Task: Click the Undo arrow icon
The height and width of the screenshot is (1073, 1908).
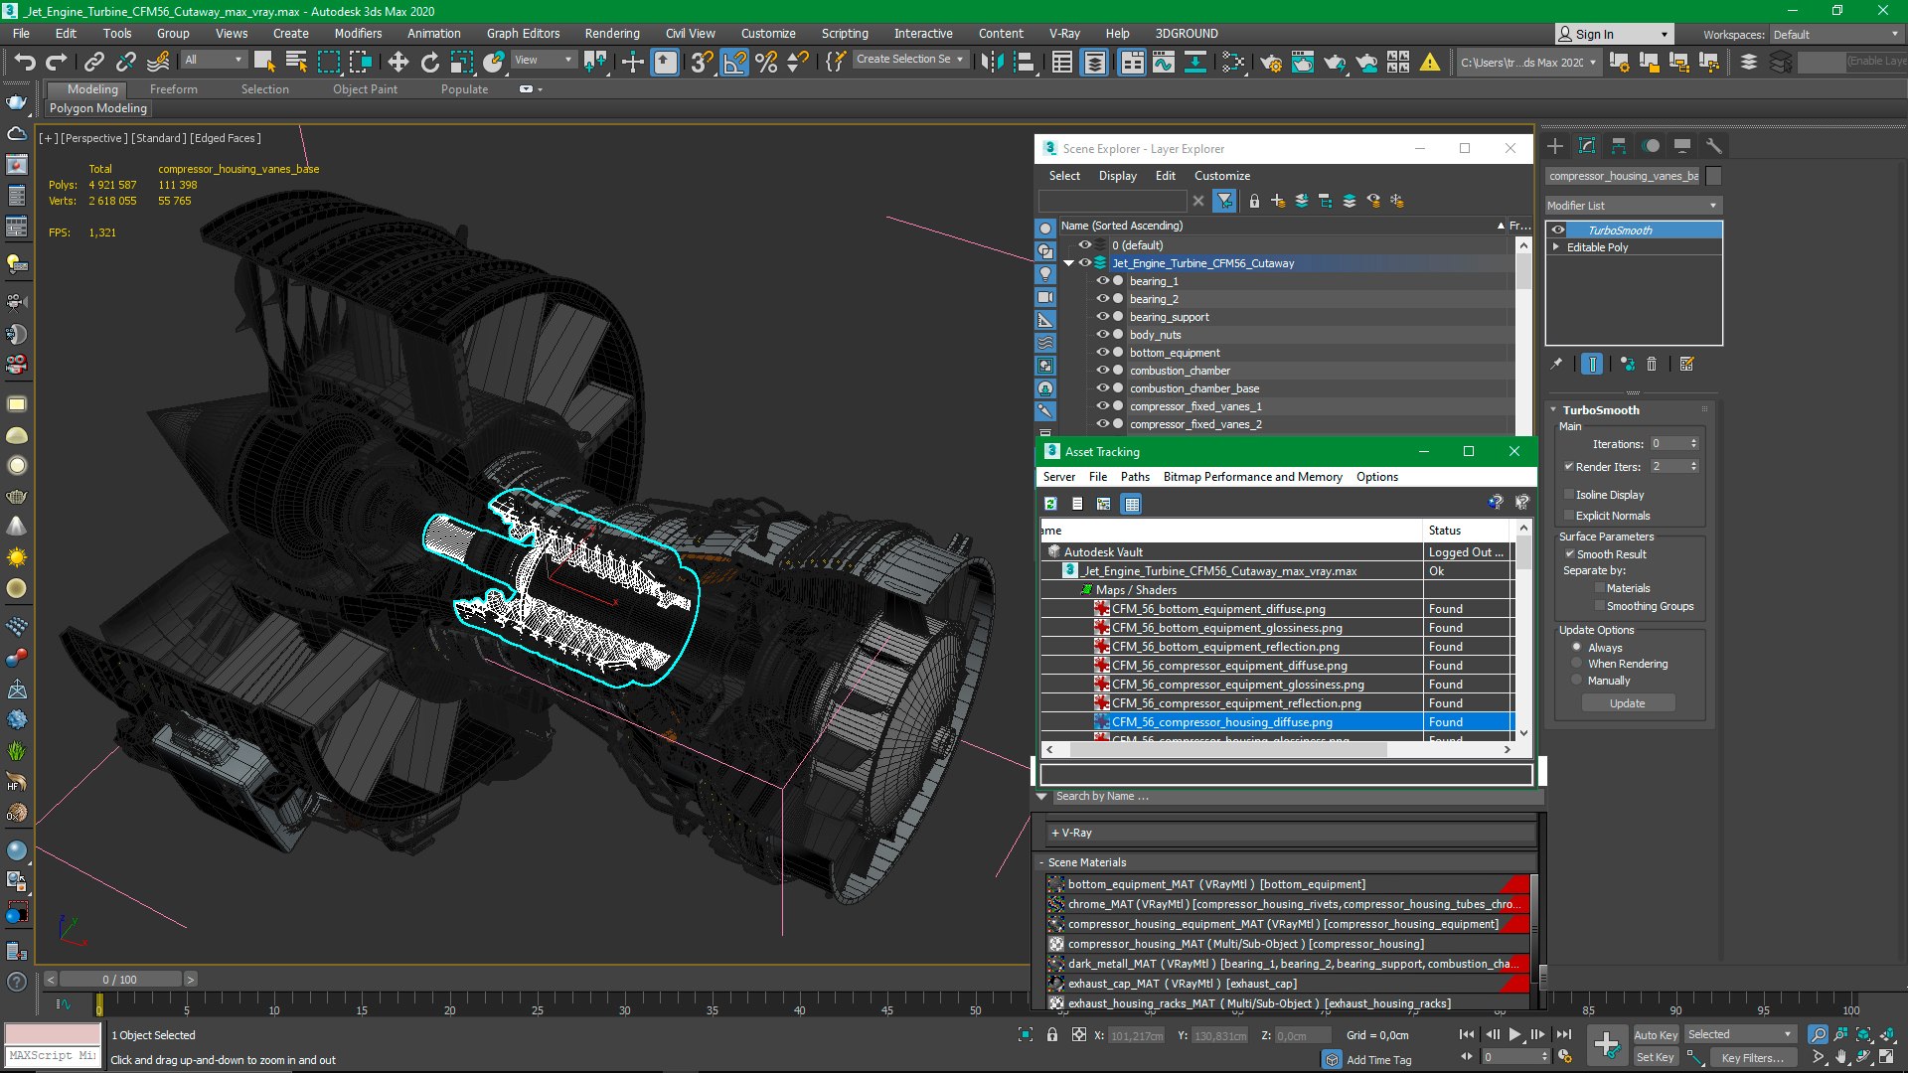Action: click(25, 63)
